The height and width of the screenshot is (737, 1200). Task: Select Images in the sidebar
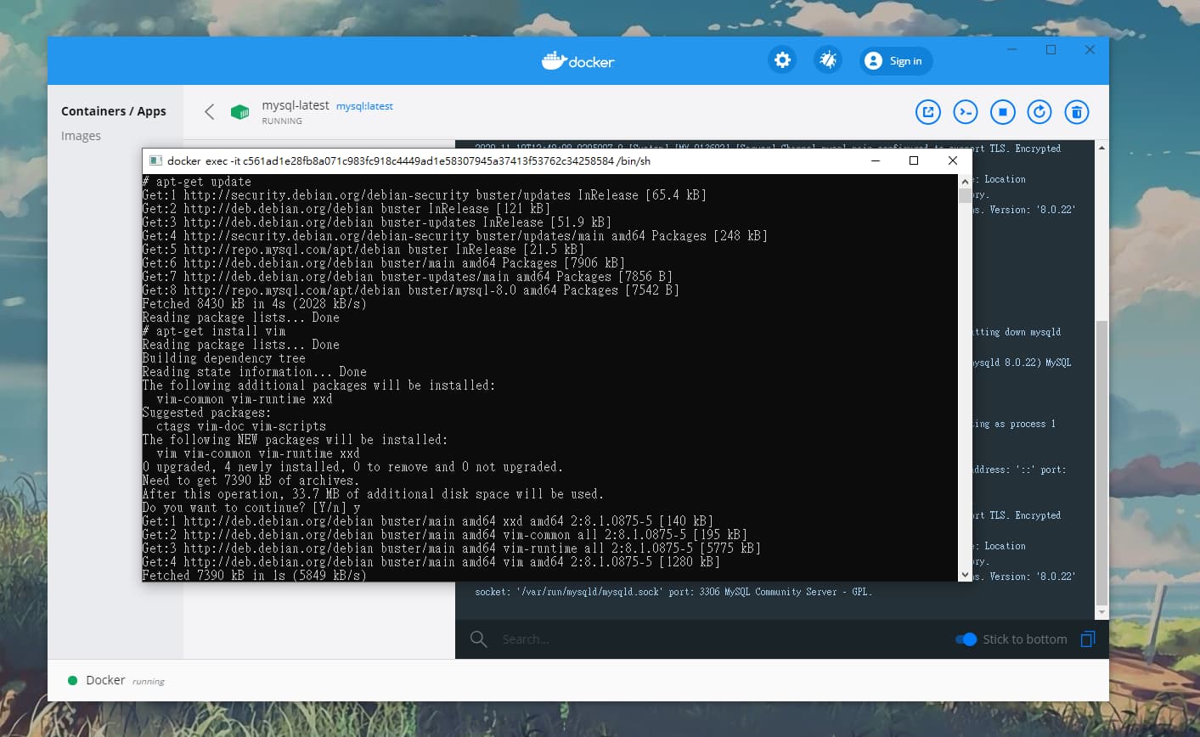(81, 136)
